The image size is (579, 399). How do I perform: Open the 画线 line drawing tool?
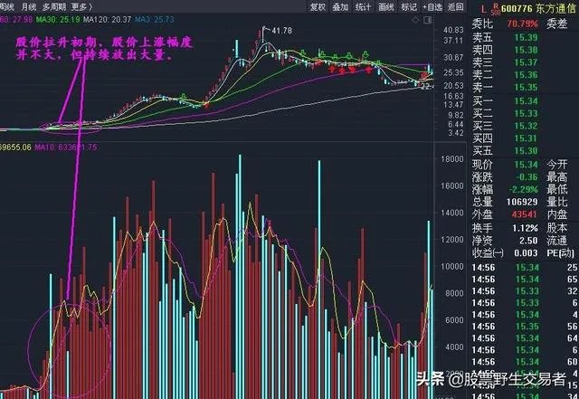[386, 6]
